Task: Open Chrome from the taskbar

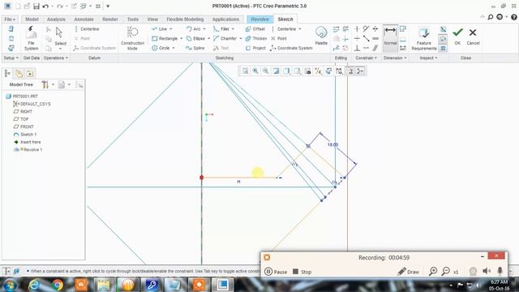Action: pyautogui.click(x=58, y=285)
